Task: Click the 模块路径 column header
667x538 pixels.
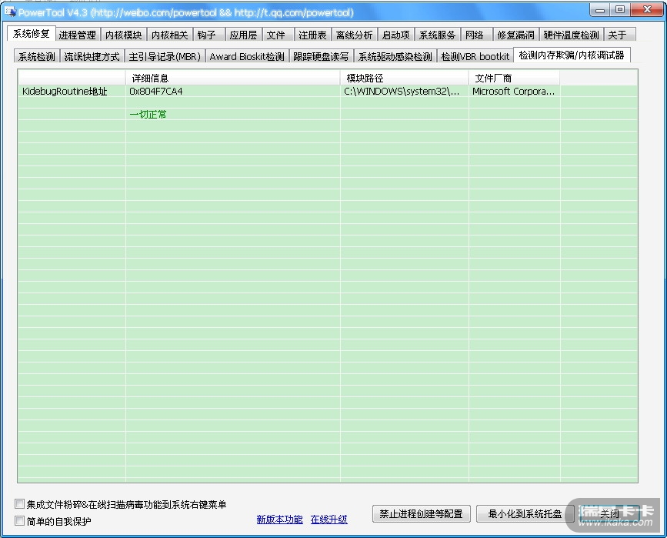Action: (404, 78)
